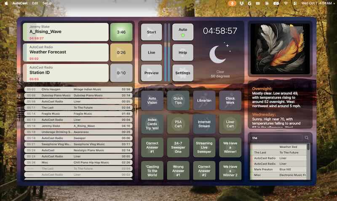Open the Librarian tile
The image size is (337, 201).
pos(204,100)
